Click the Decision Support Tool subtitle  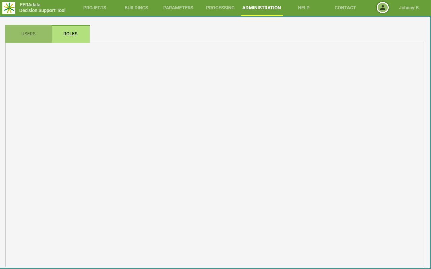tap(42, 11)
